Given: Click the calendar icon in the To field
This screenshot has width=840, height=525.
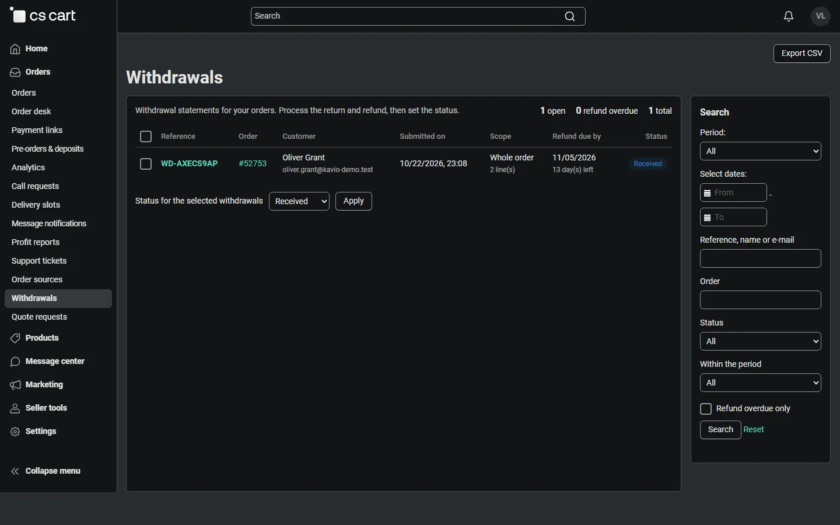Looking at the screenshot, I should [707, 218].
